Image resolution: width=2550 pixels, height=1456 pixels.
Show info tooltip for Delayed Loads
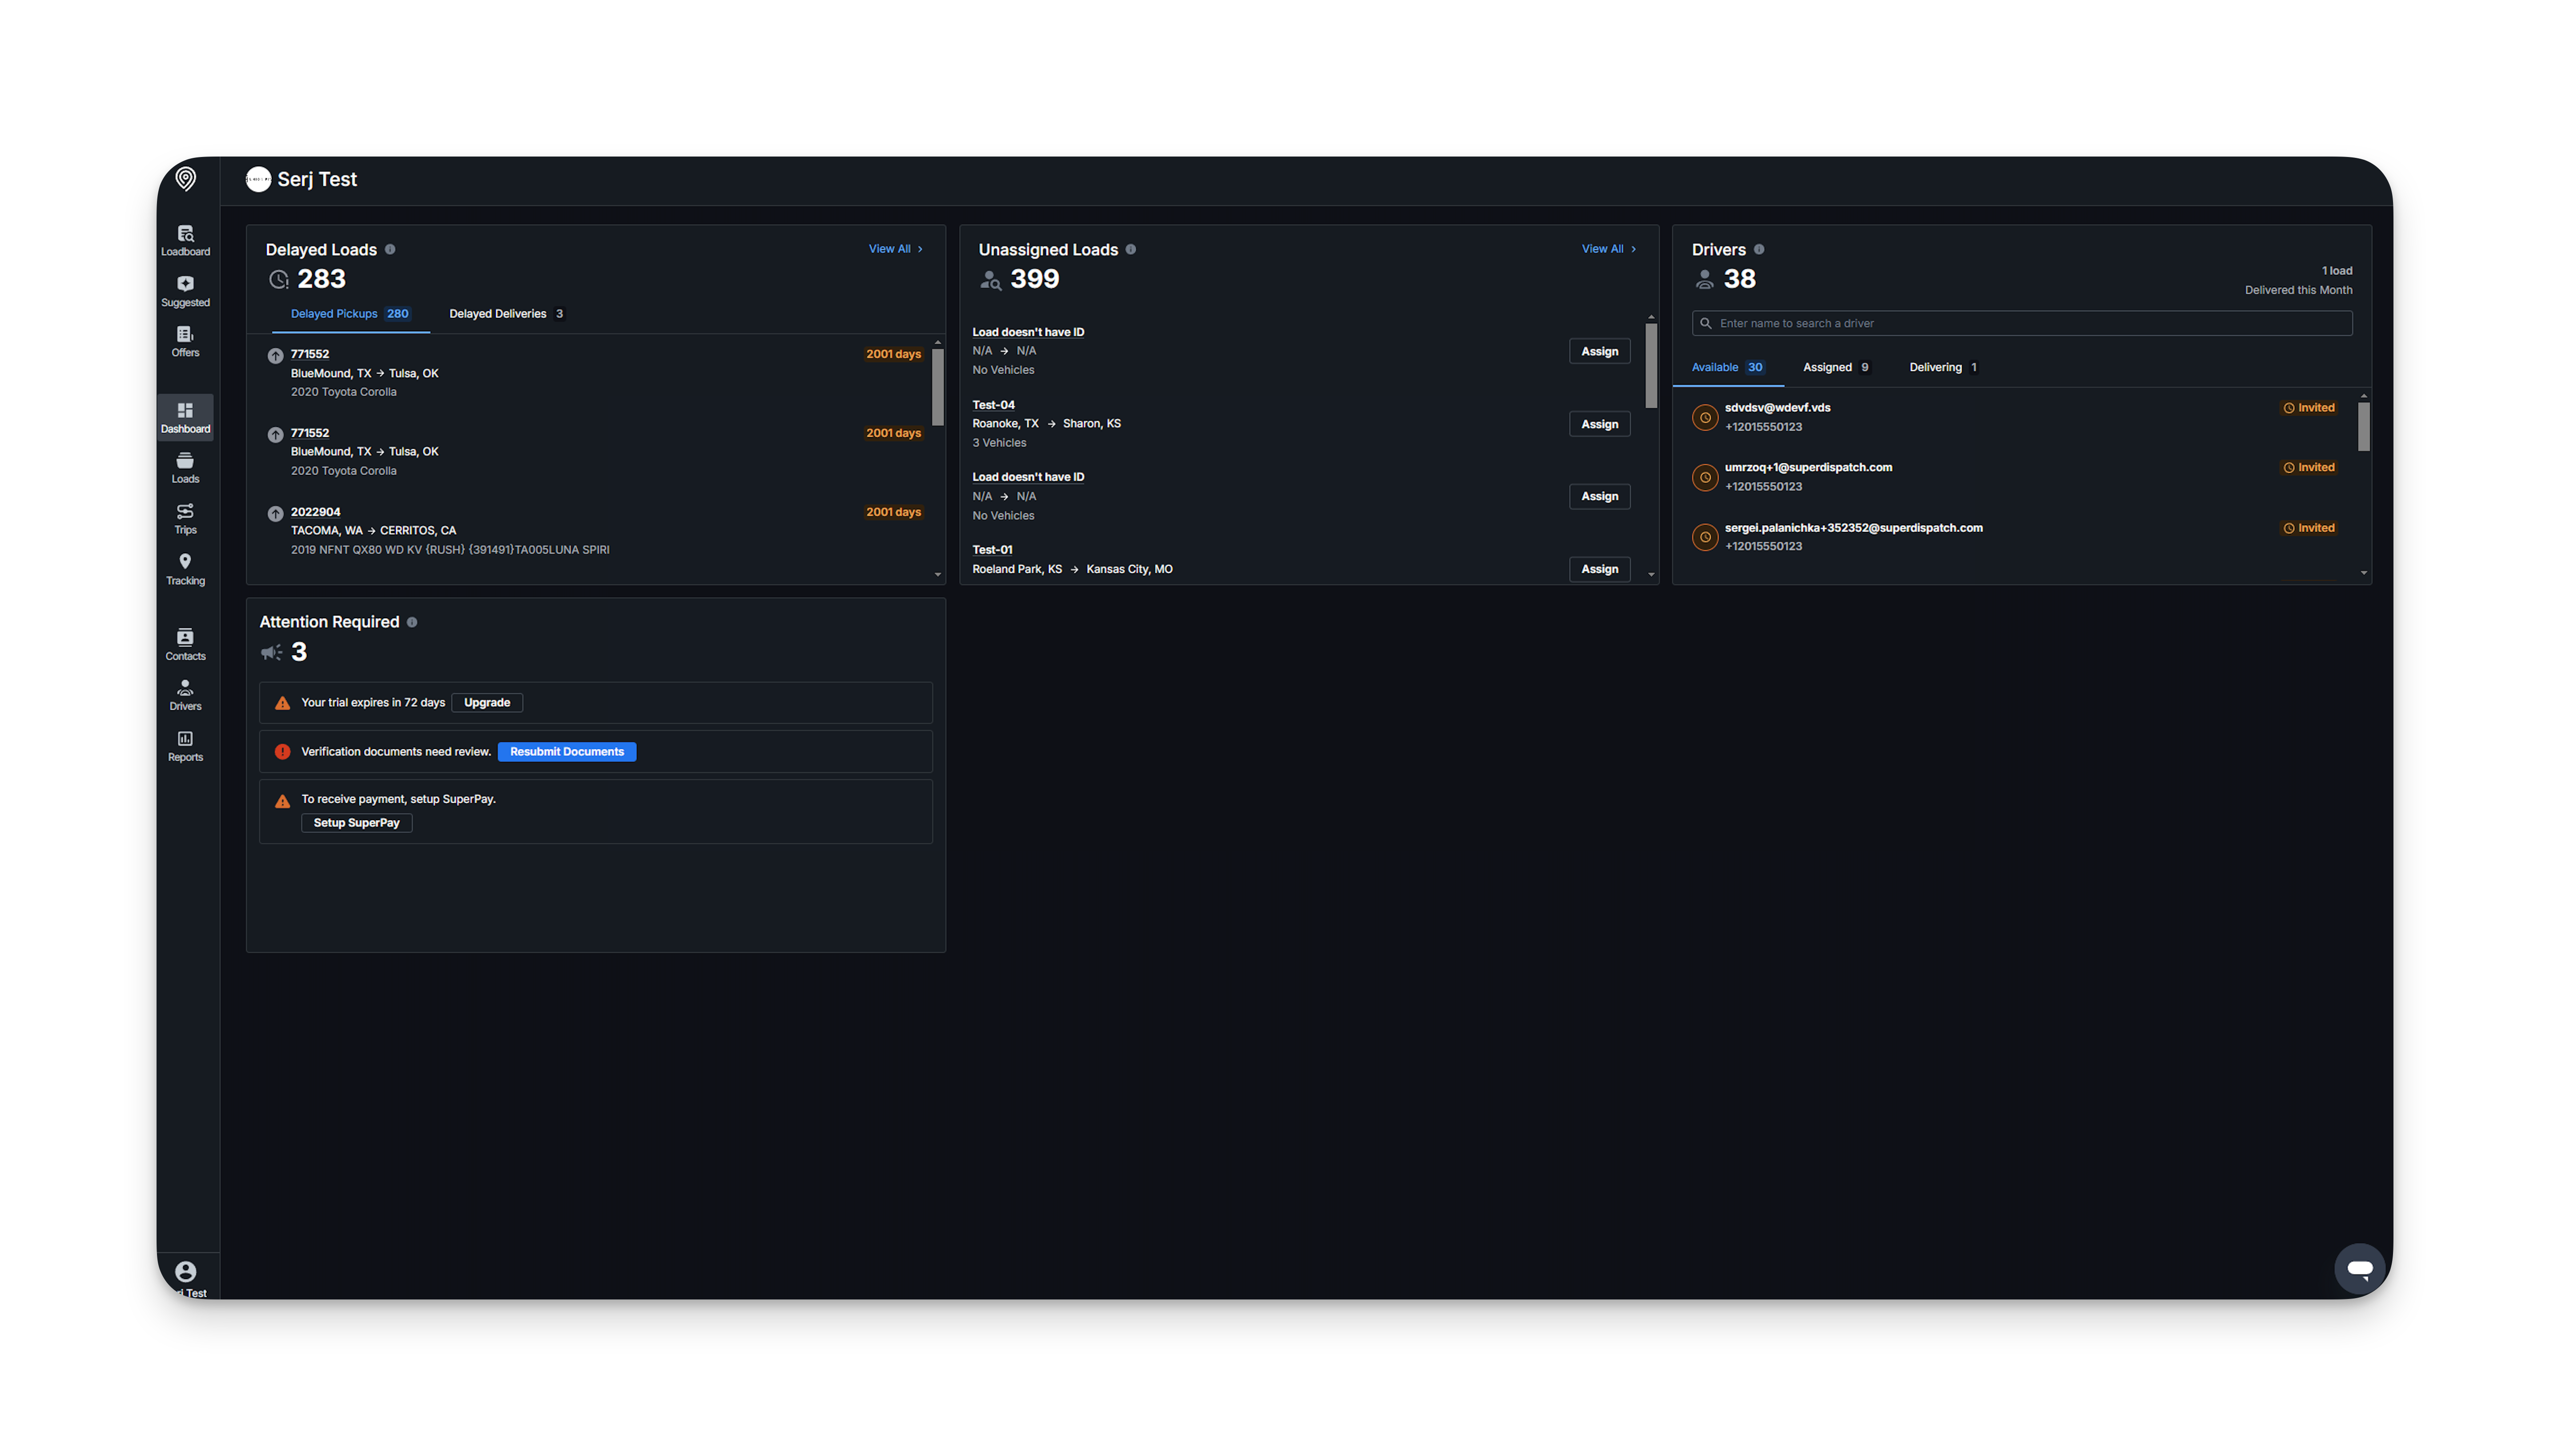tap(390, 249)
